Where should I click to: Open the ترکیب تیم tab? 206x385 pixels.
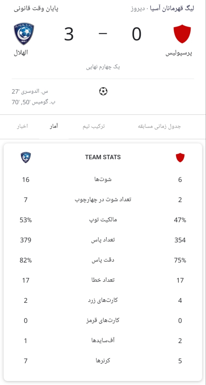(x=93, y=126)
